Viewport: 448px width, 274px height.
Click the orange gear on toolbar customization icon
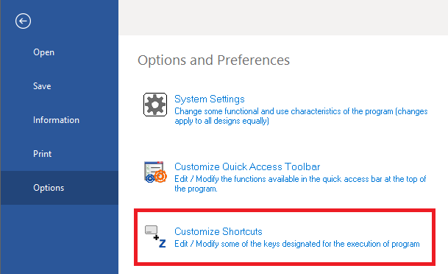(x=160, y=176)
